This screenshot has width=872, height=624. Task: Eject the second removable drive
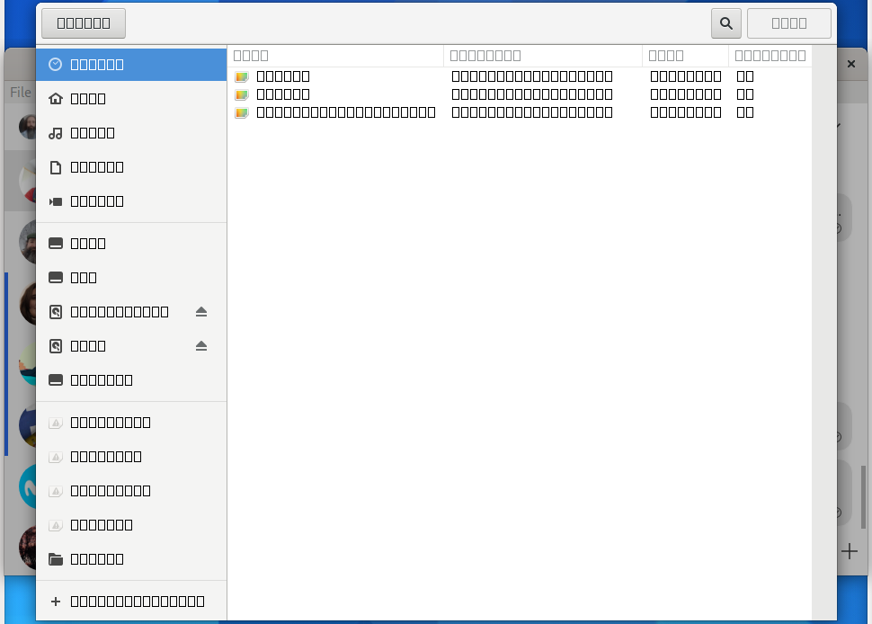[x=201, y=345]
